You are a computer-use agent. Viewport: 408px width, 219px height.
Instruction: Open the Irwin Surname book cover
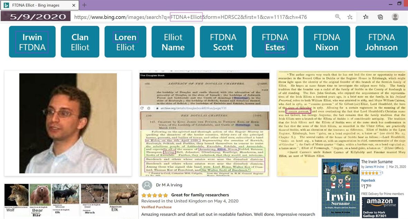point(341,188)
